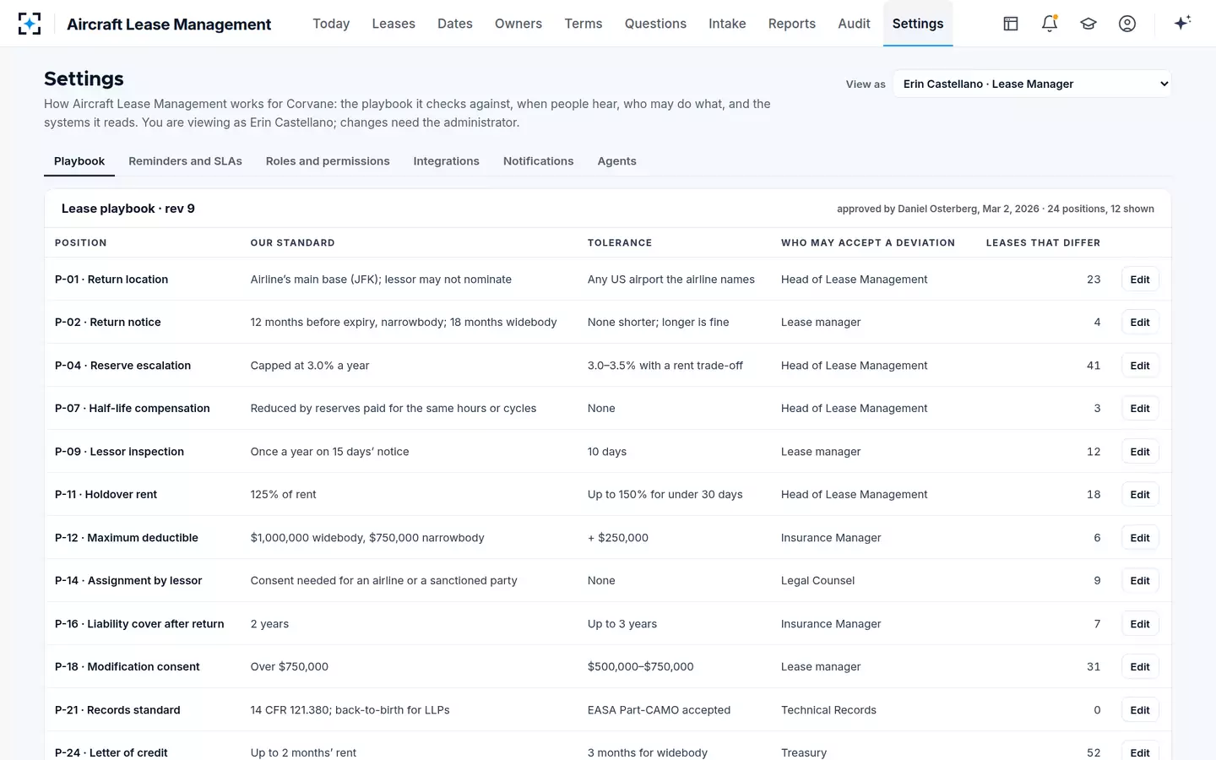Image resolution: width=1216 pixels, height=760 pixels.
Task: Go to Terms in the top navigation
Action: tap(584, 24)
